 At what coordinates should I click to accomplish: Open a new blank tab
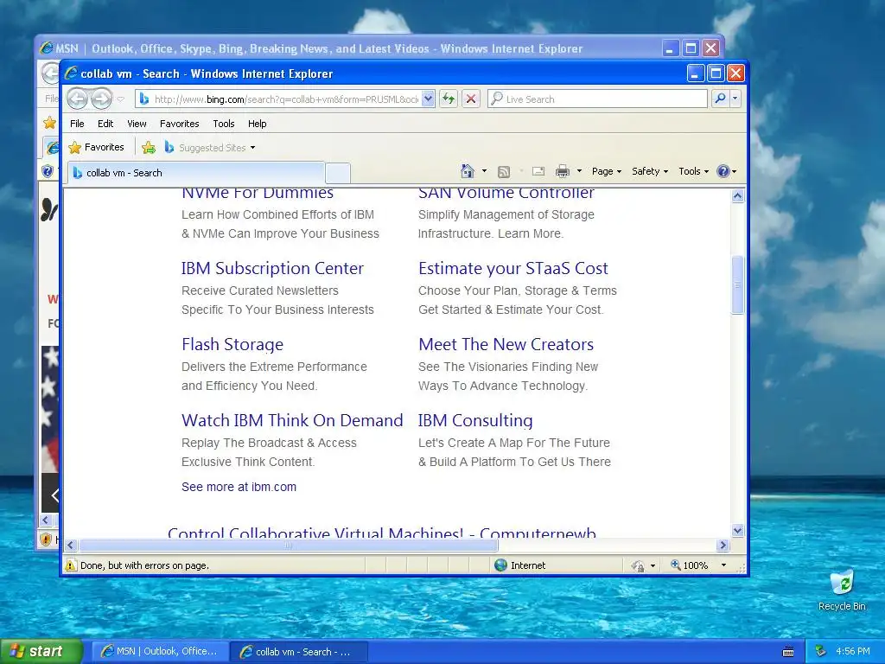338,173
